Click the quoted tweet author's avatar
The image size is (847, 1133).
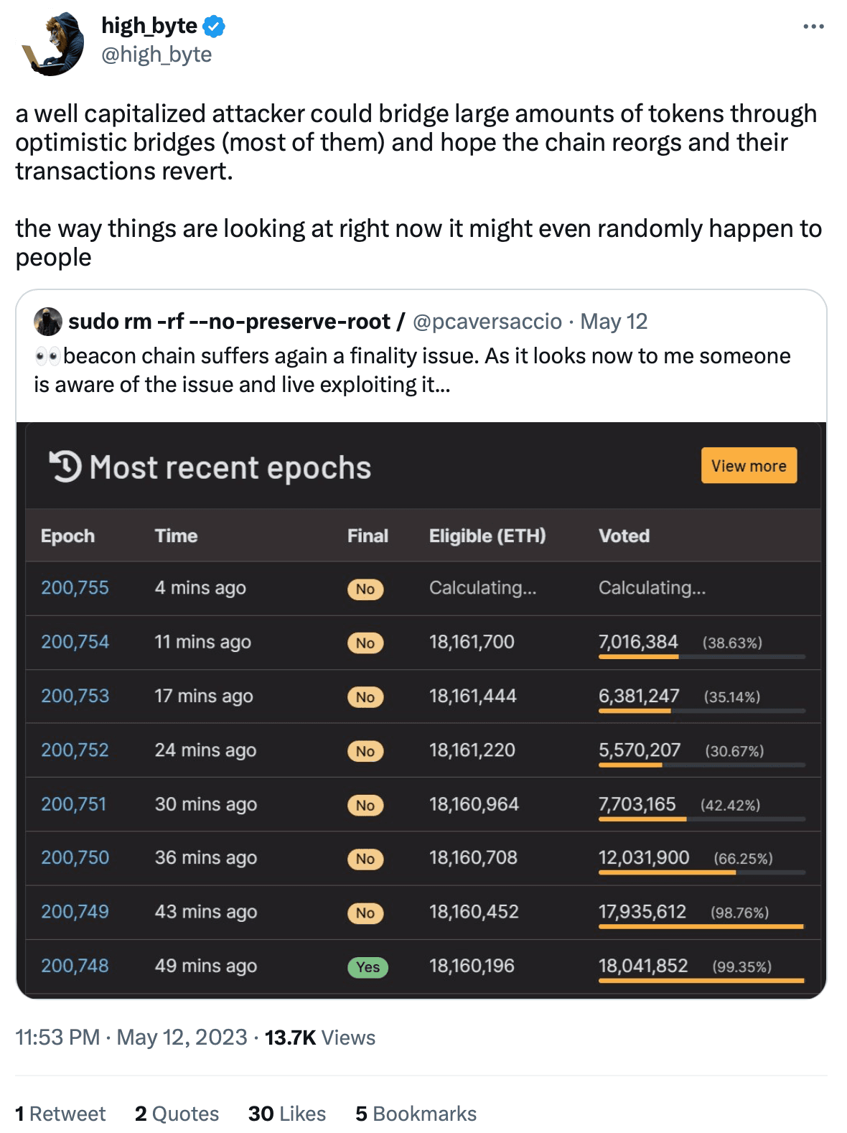click(x=48, y=322)
